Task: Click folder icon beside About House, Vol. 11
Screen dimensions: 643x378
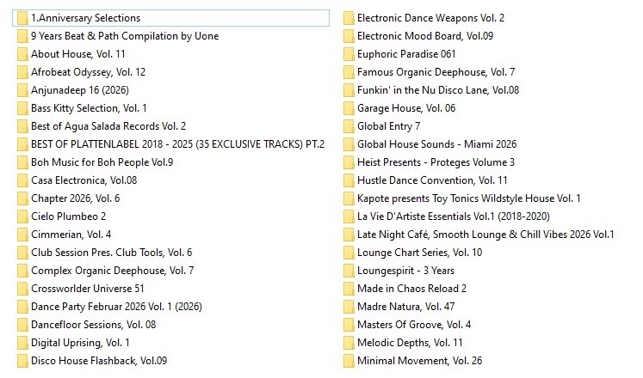Action: pos(22,54)
